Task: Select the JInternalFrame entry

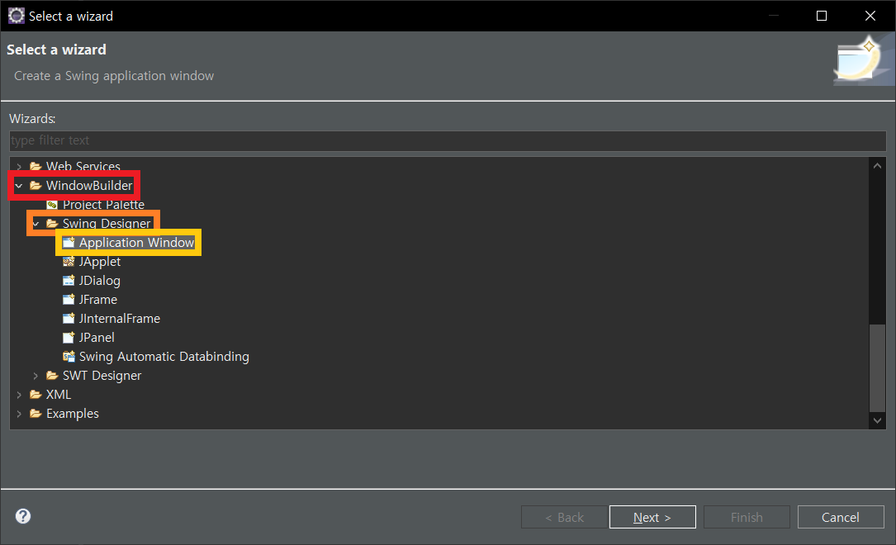Action: pos(120,318)
